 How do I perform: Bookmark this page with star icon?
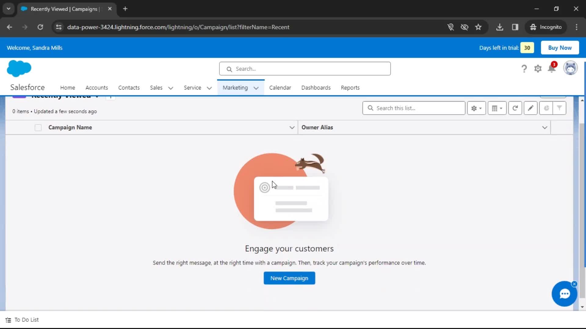(x=478, y=27)
